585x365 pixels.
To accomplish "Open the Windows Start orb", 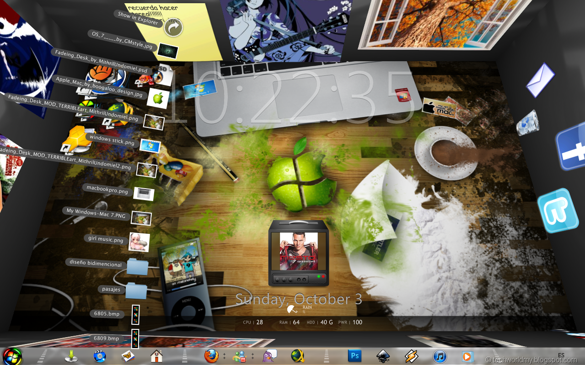I will click(12, 356).
